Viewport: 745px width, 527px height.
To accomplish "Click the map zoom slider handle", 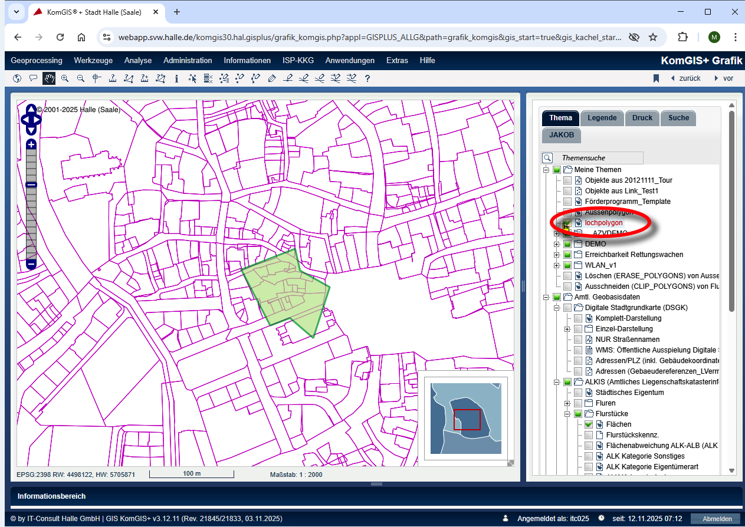I will 31,185.
